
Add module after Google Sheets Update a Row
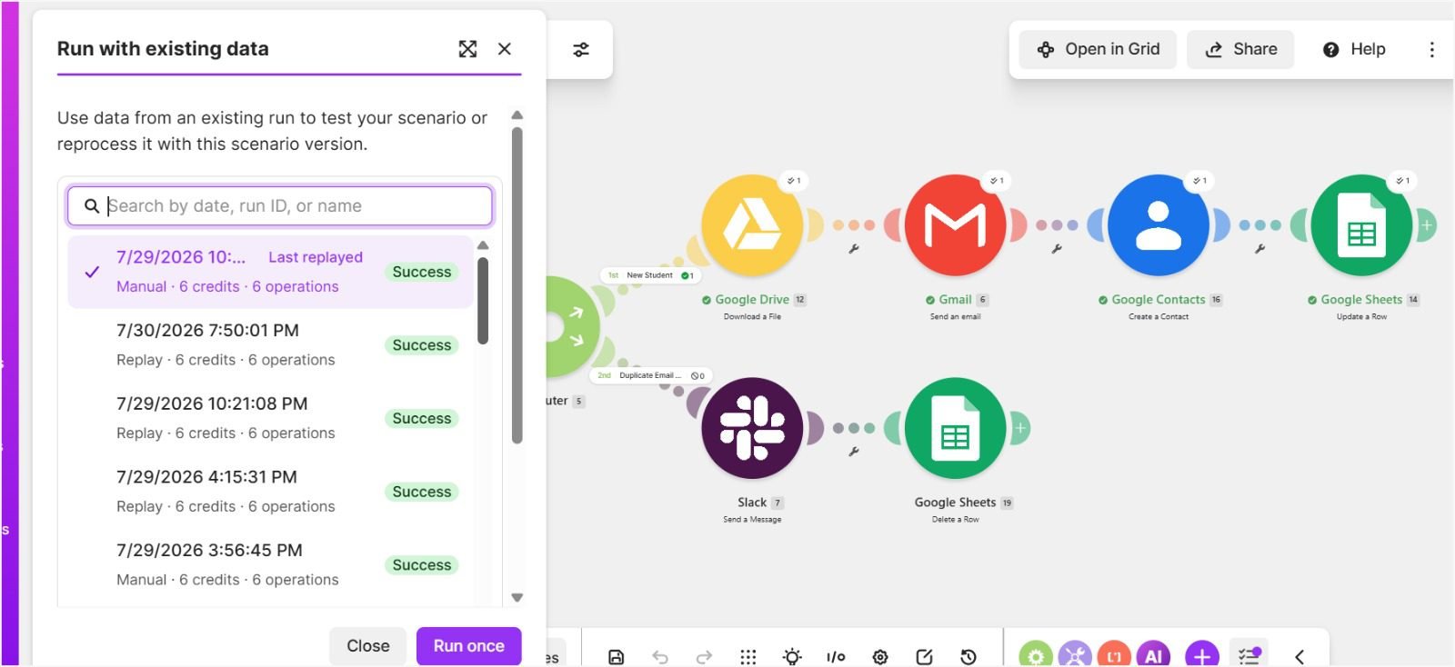pos(1427,224)
